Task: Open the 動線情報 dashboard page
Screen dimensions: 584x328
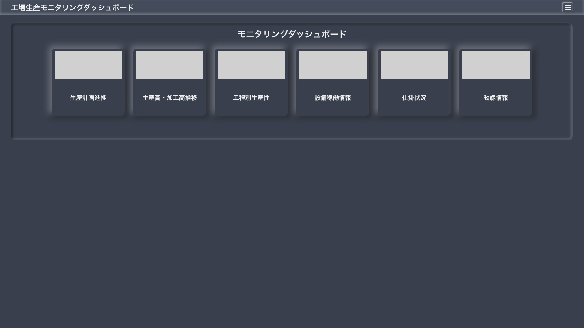Action: coord(495,97)
